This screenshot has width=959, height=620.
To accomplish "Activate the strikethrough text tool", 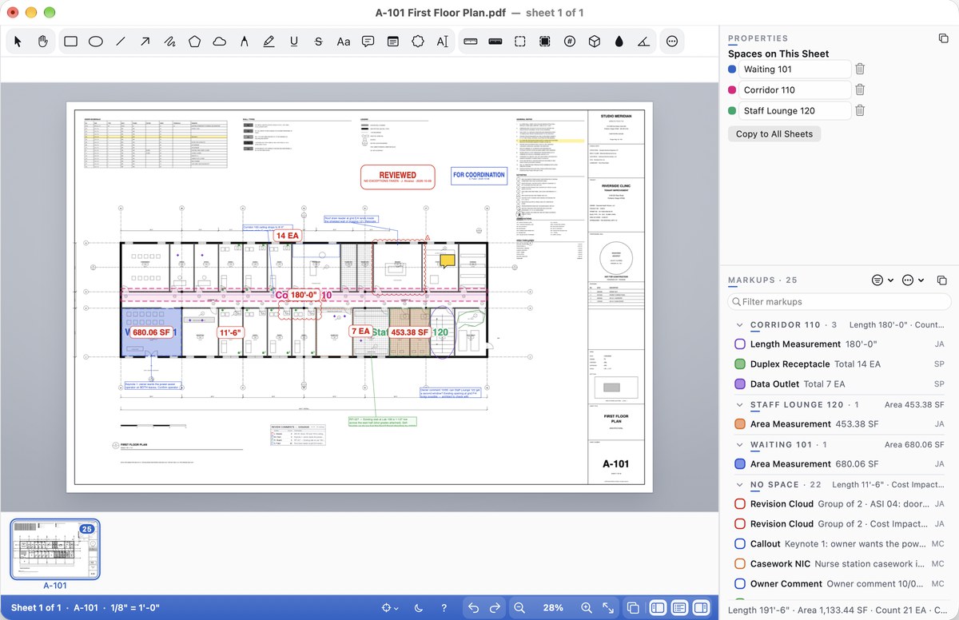I will coord(318,42).
